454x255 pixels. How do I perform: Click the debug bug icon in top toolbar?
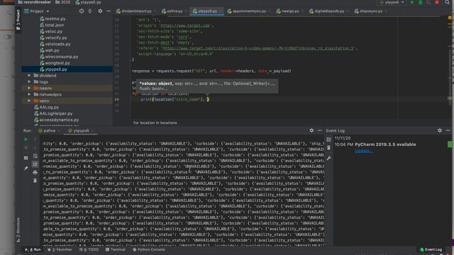421,2
